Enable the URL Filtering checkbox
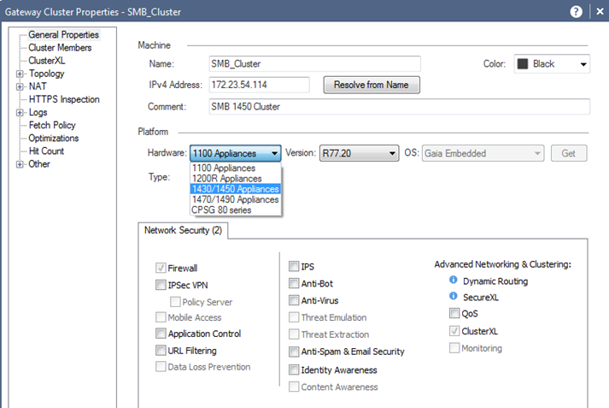 pos(161,350)
